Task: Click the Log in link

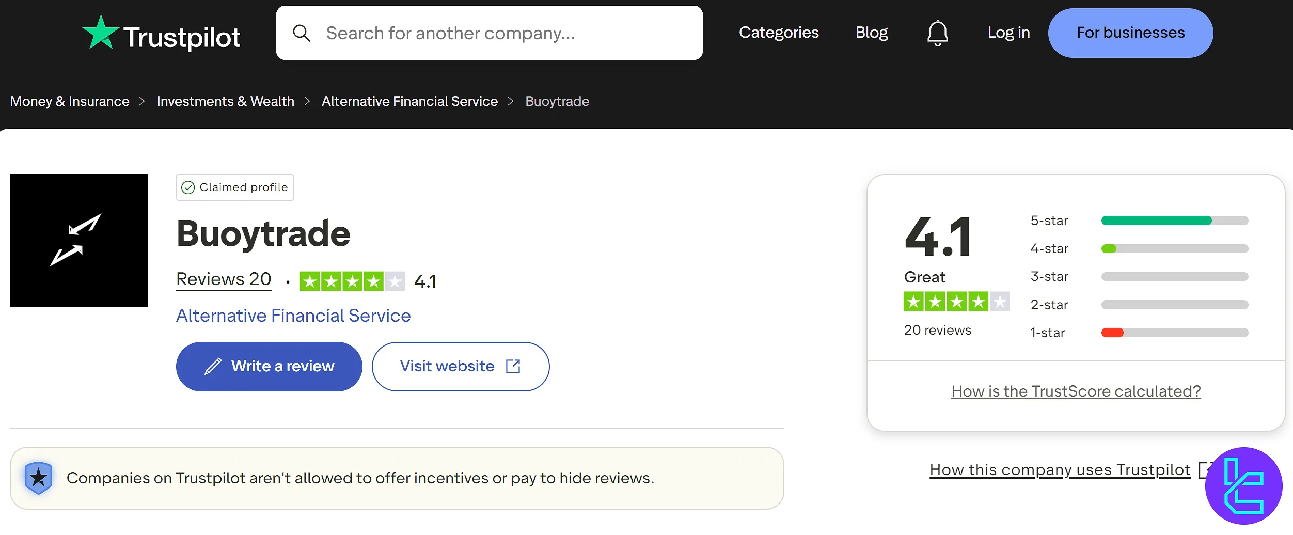Action: (1008, 32)
